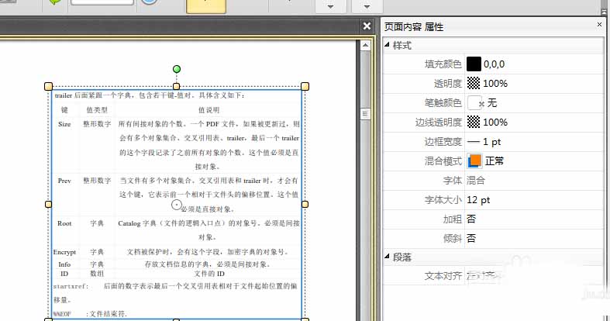Select the black fill color swatch
Viewport: 610px width, 321px height.
point(474,64)
